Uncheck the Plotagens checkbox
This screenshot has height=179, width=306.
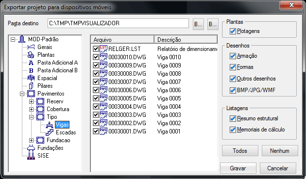pos(233,32)
